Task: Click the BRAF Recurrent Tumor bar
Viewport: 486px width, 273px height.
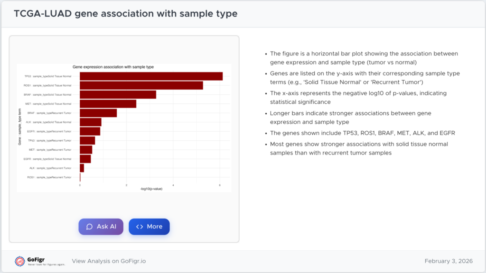Action: pos(98,113)
